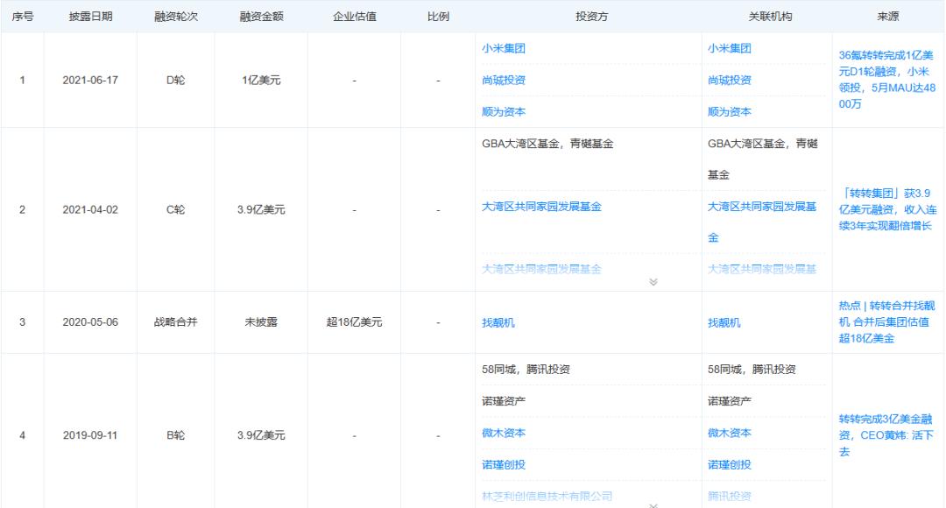Select 诺瑾资产 text in 投资方 column
This screenshot has width=946, height=508.
point(503,401)
